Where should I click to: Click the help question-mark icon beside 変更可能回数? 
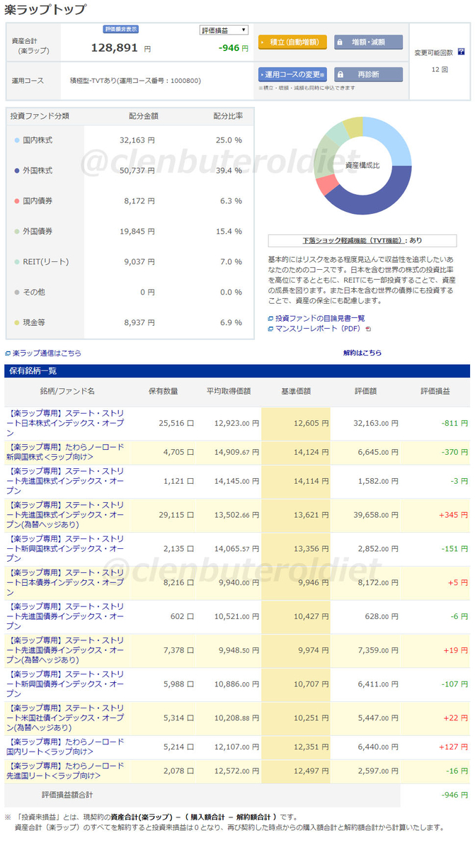[x=462, y=52]
